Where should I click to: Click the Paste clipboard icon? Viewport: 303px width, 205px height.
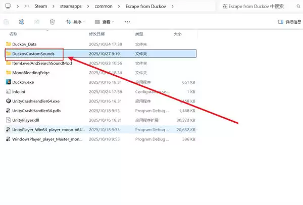tap(7, 22)
